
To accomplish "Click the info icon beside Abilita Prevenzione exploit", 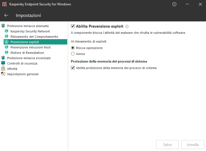I will click(x=127, y=26).
